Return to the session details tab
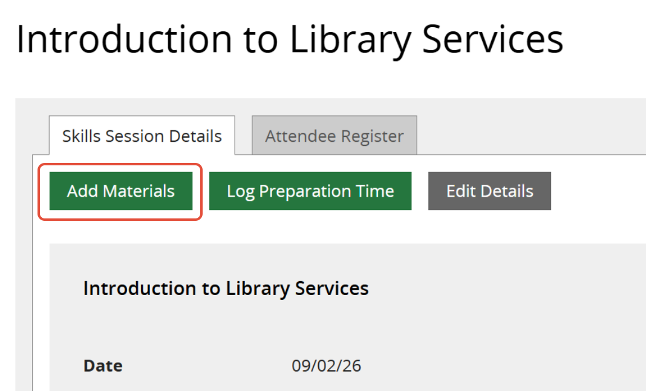This screenshot has width=646, height=391. click(142, 136)
